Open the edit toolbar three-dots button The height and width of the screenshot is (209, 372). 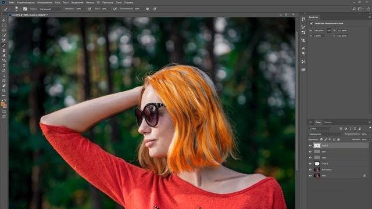4,95
